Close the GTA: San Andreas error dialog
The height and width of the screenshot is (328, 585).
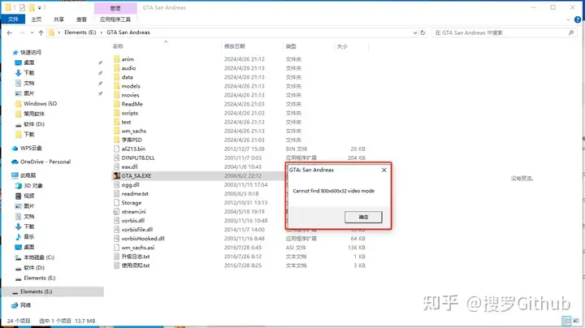383,170
